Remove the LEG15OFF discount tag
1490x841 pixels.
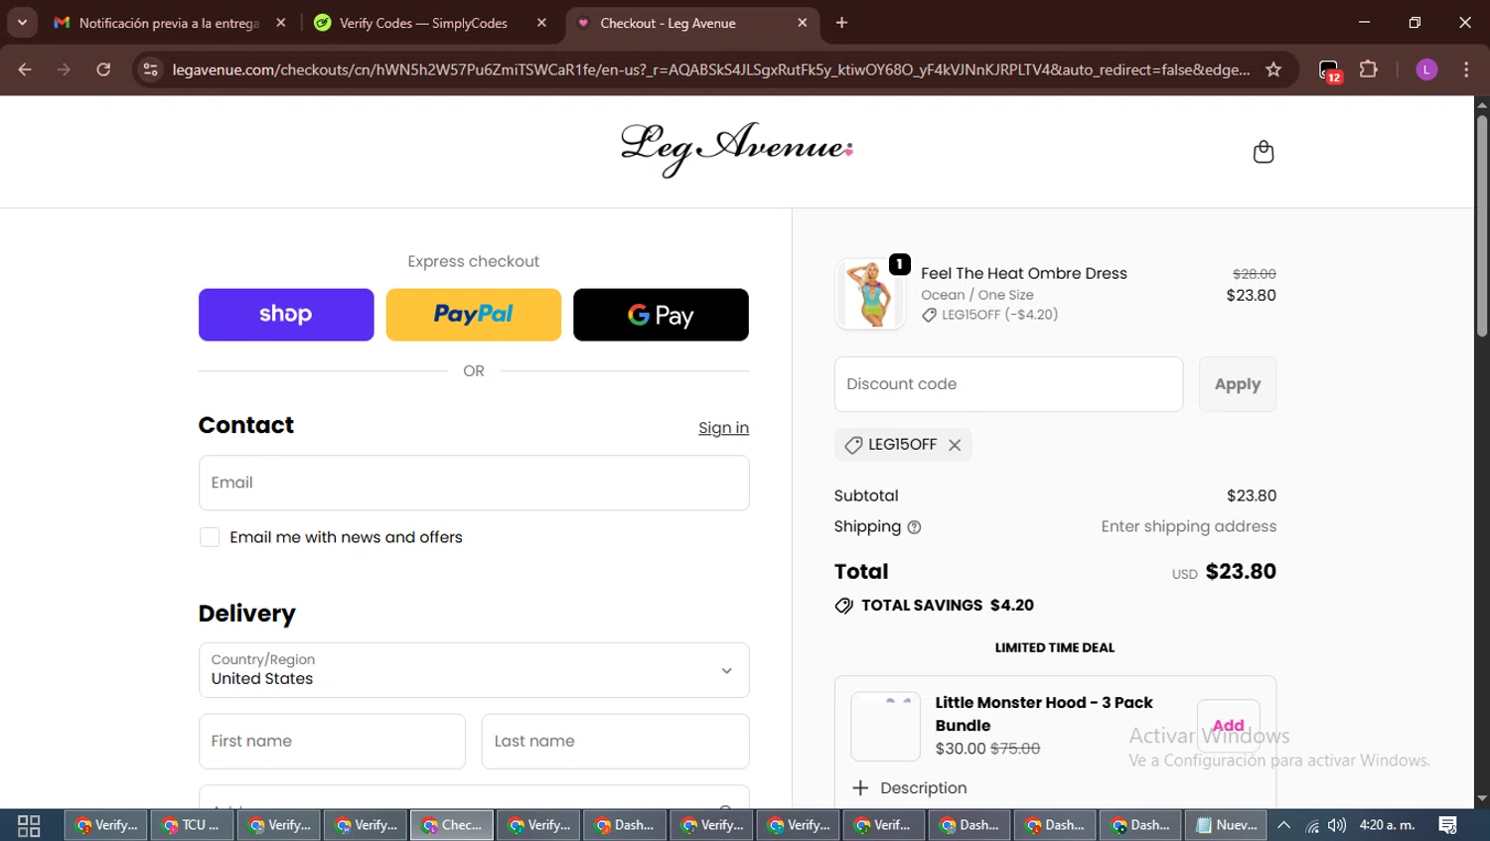point(955,445)
